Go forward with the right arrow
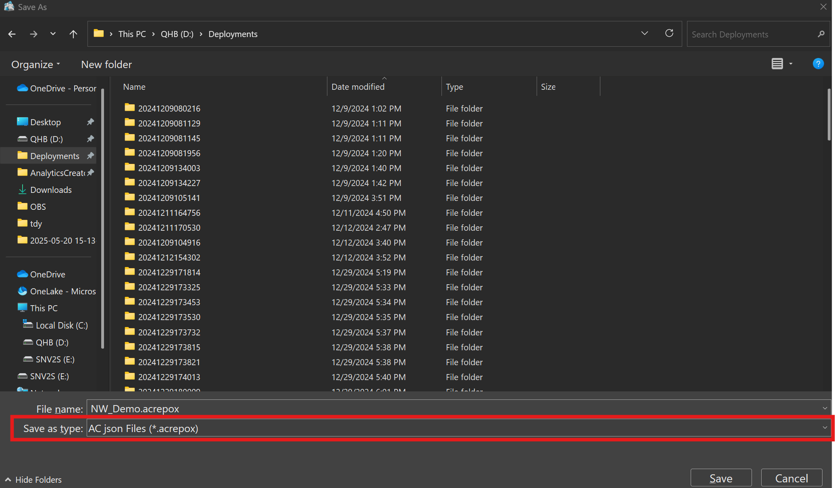Image resolution: width=835 pixels, height=488 pixels. pyautogui.click(x=33, y=34)
